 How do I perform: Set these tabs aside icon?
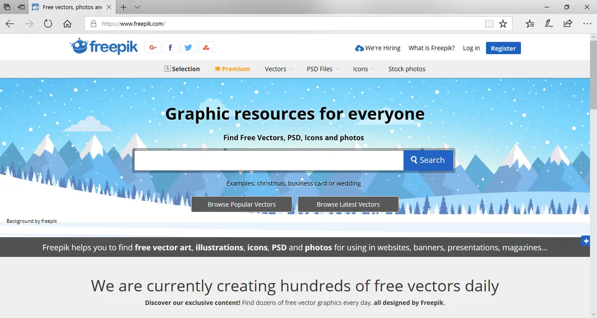point(21,7)
